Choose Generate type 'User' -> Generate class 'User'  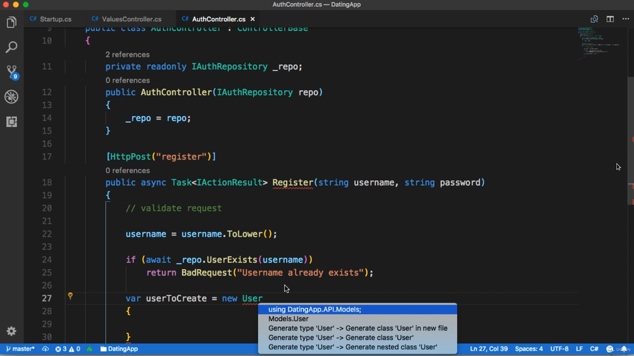click(358, 338)
